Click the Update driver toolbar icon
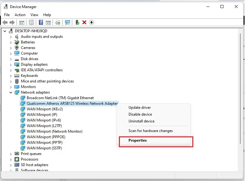 [77, 22]
